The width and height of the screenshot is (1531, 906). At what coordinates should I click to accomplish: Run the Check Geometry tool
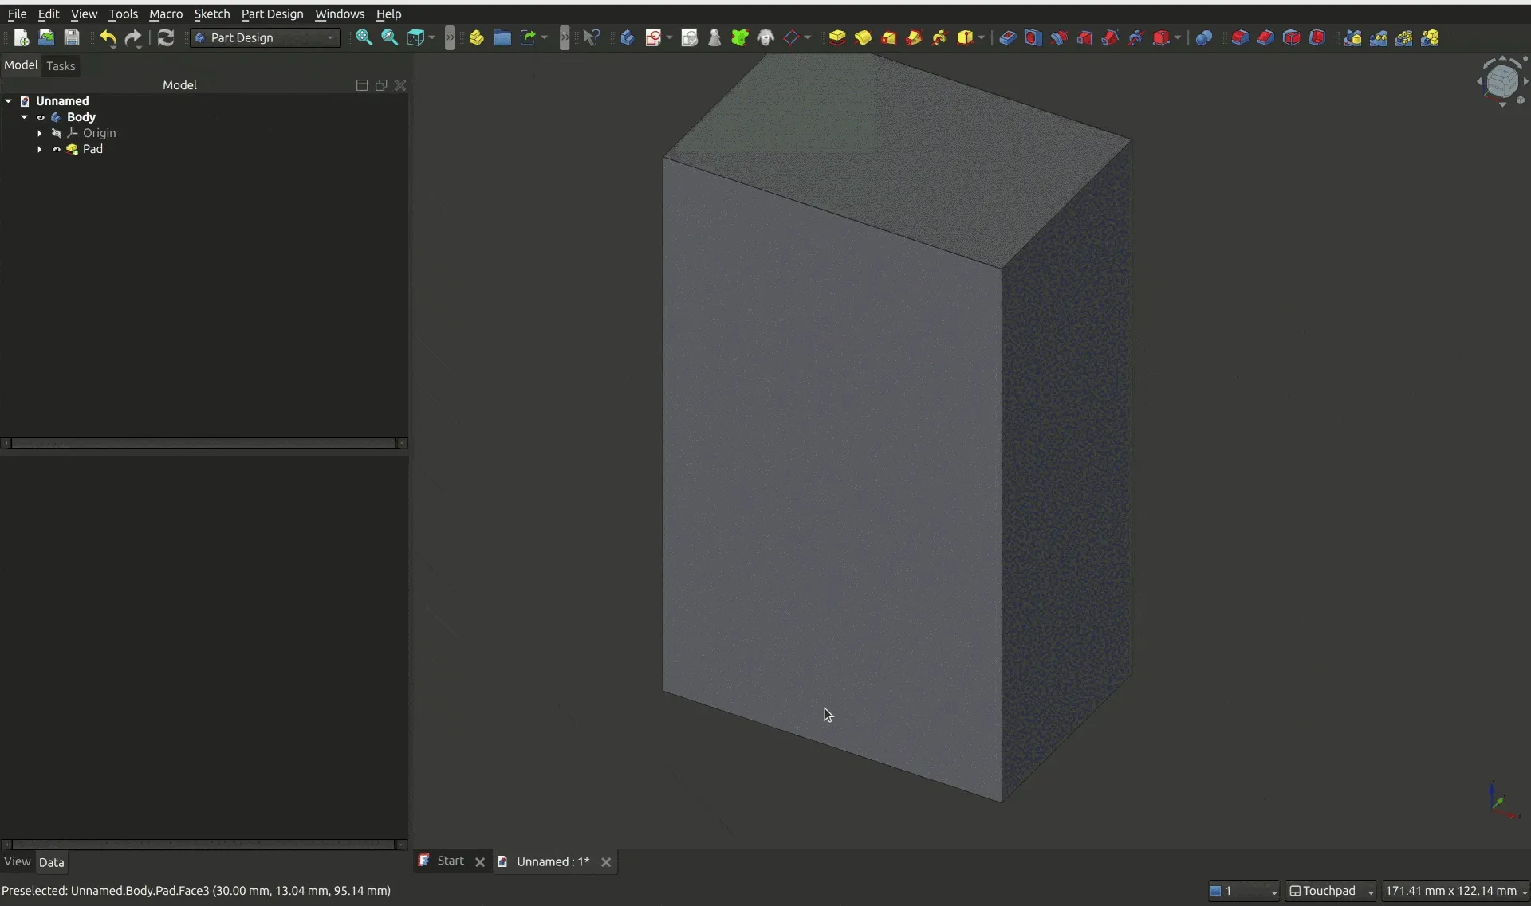coord(714,37)
